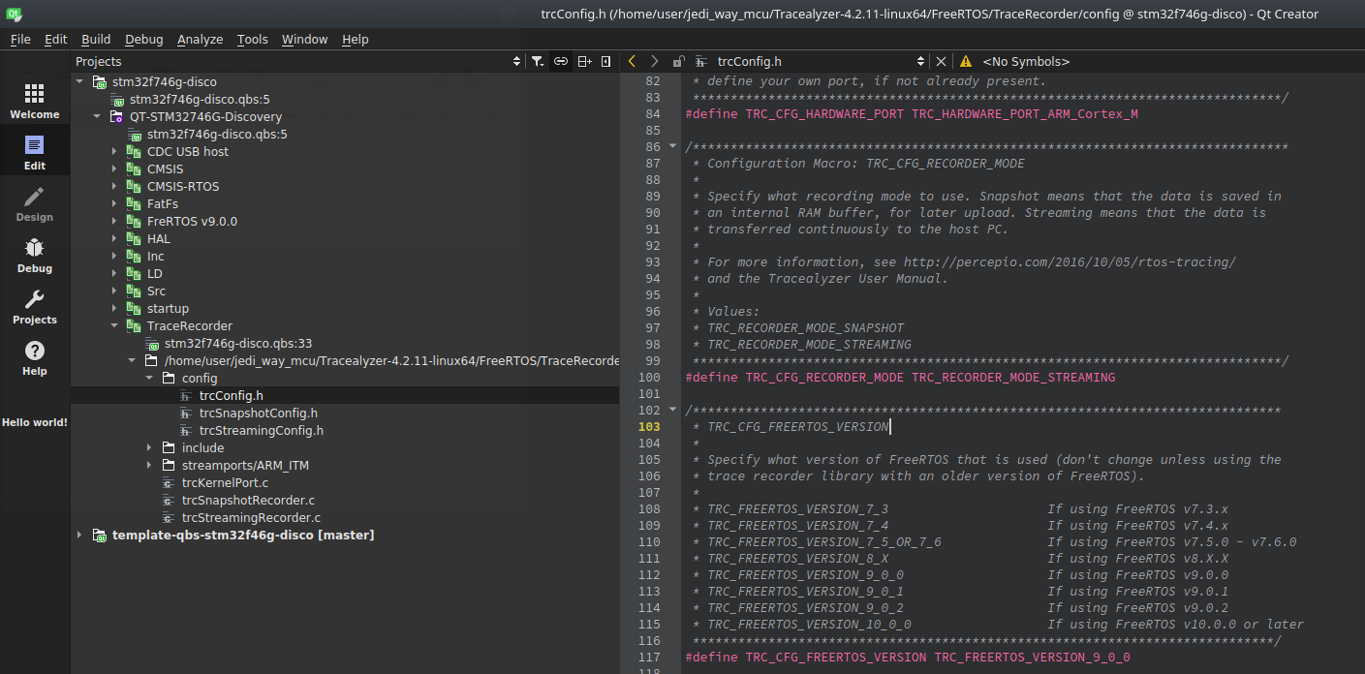Expand the FreRTOS v9.0.0 tree node

click(114, 222)
